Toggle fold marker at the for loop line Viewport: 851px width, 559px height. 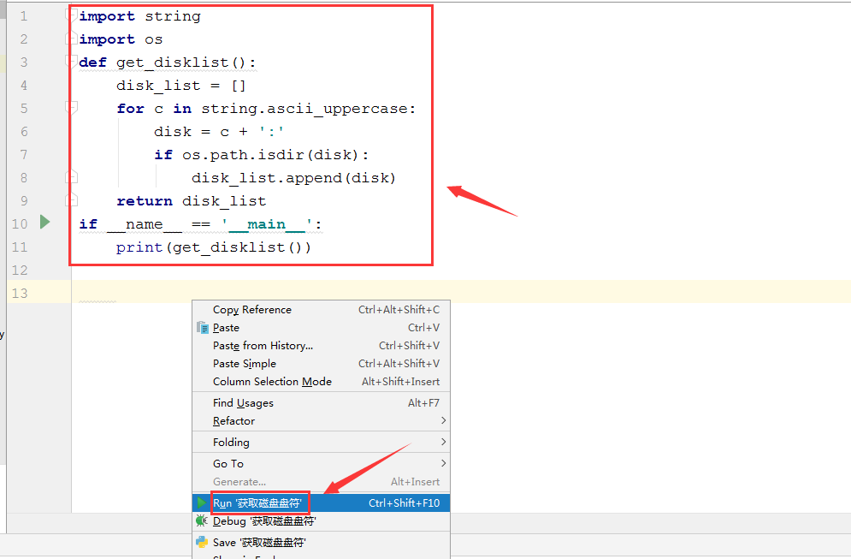(71, 108)
